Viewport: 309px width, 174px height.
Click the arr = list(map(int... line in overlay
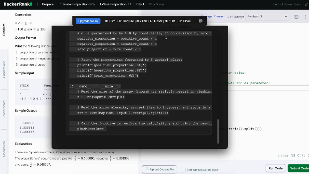[x=122, y=113]
